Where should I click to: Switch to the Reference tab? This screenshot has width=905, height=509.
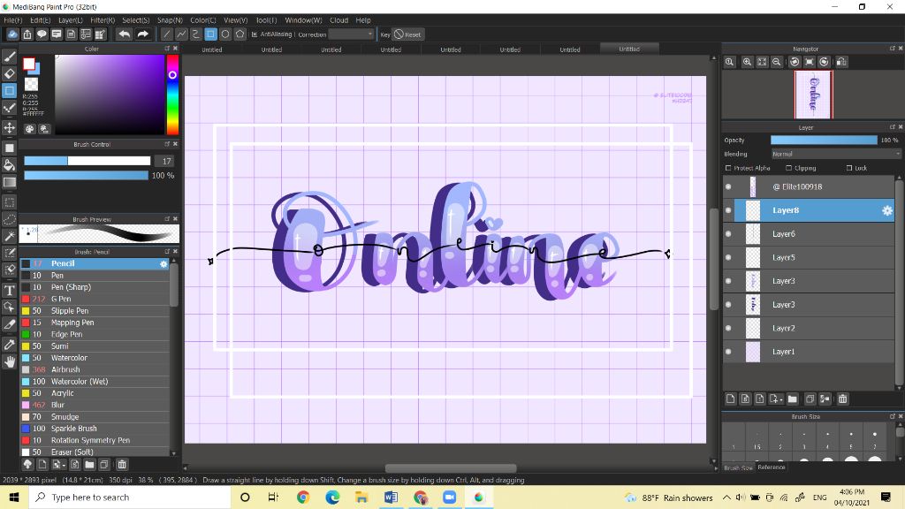[x=771, y=467]
